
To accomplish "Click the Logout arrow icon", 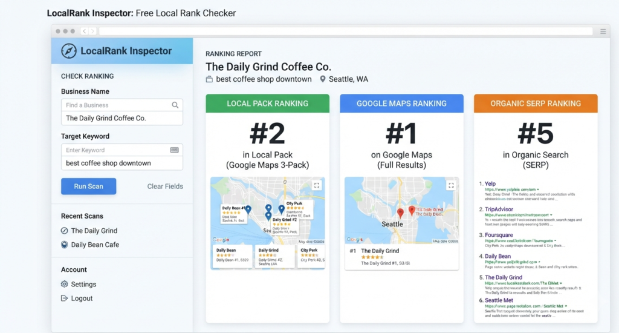I will (64, 298).
